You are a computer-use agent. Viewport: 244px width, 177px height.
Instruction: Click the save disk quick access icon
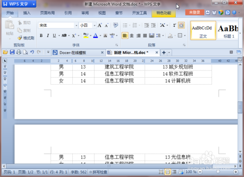click(x=12, y=52)
